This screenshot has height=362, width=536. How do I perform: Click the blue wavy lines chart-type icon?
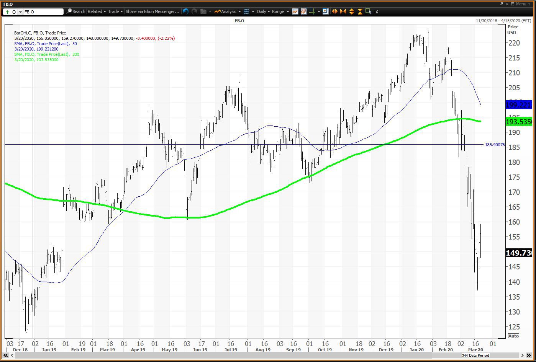tap(246, 11)
